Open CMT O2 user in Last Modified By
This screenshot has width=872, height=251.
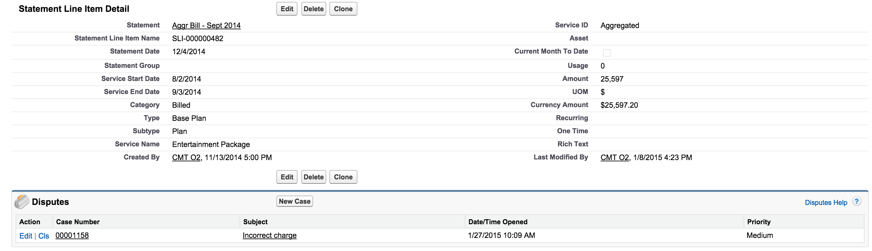[x=615, y=158]
